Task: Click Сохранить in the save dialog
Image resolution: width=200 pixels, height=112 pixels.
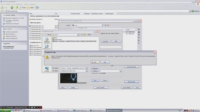Action: click(95, 68)
